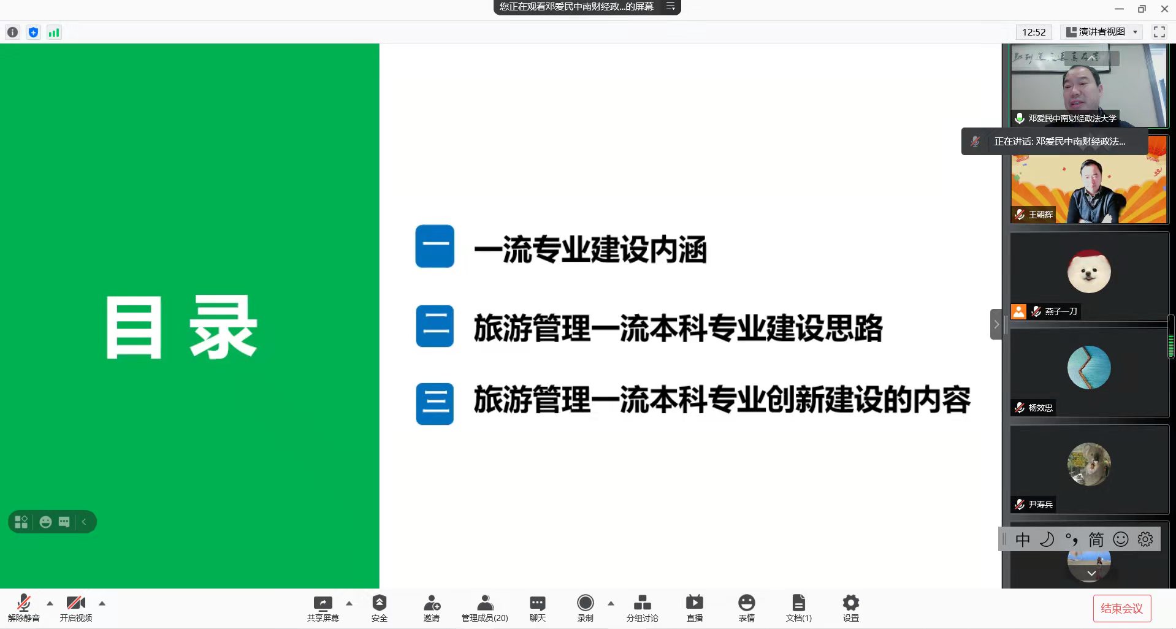Start recording with the 录制 button
Screen dimensions: 1176x629
(586, 608)
